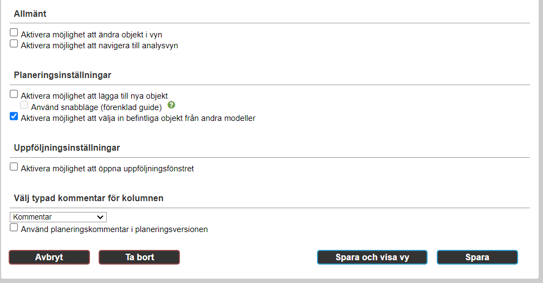Open the Kommentar dropdown list

tap(58, 217)
